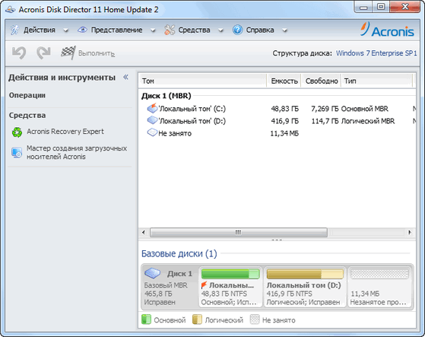Click the Средства tools icon
This screenshot has width=425, height=337.
[170, 30]
